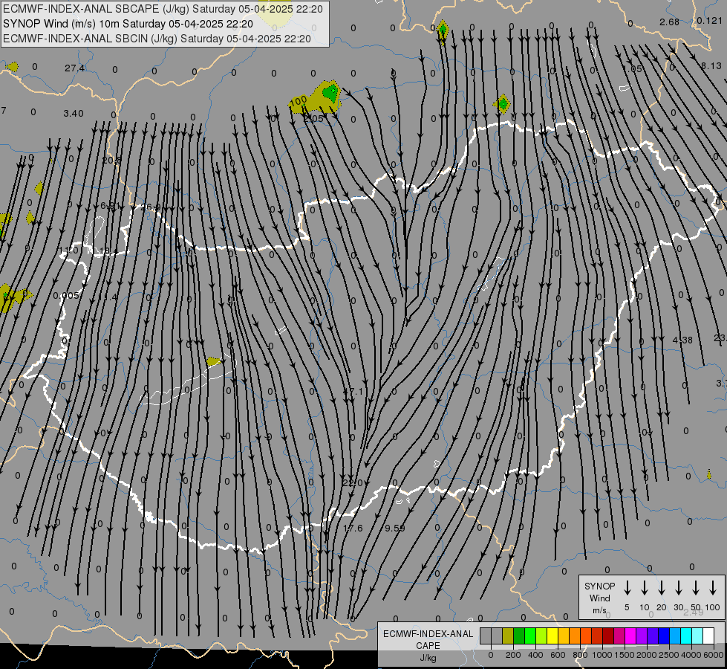Click the map value '0.121'
This screenshot has width=727, height=669.
[709, 20]
